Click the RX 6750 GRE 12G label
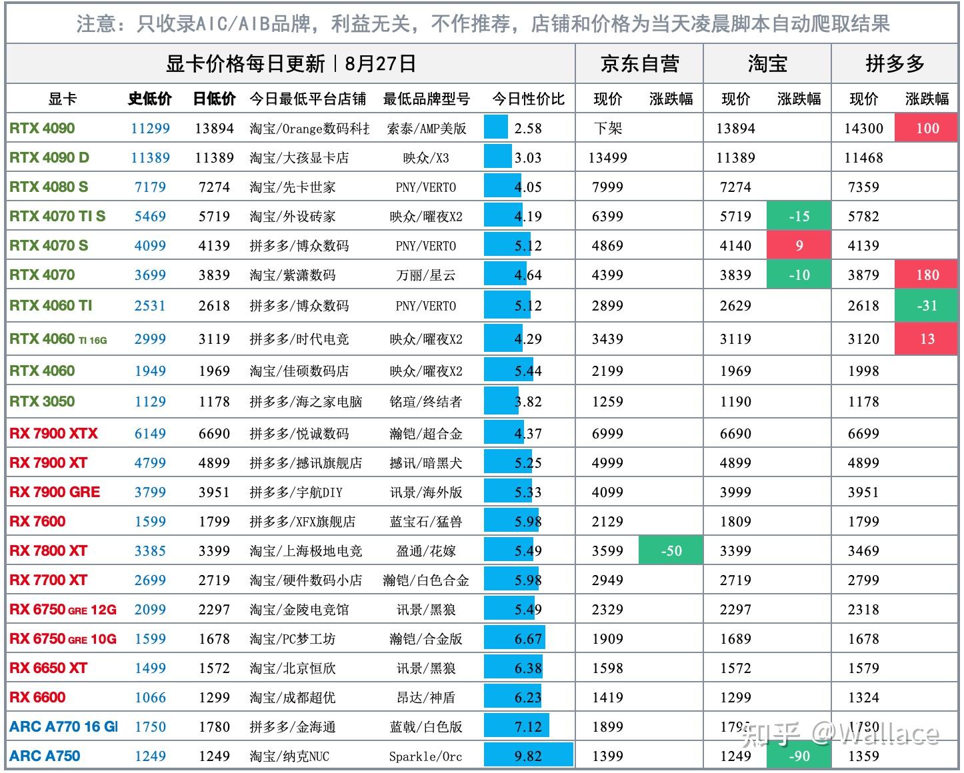Screen dimensions: 964x773 pos(63,610)
